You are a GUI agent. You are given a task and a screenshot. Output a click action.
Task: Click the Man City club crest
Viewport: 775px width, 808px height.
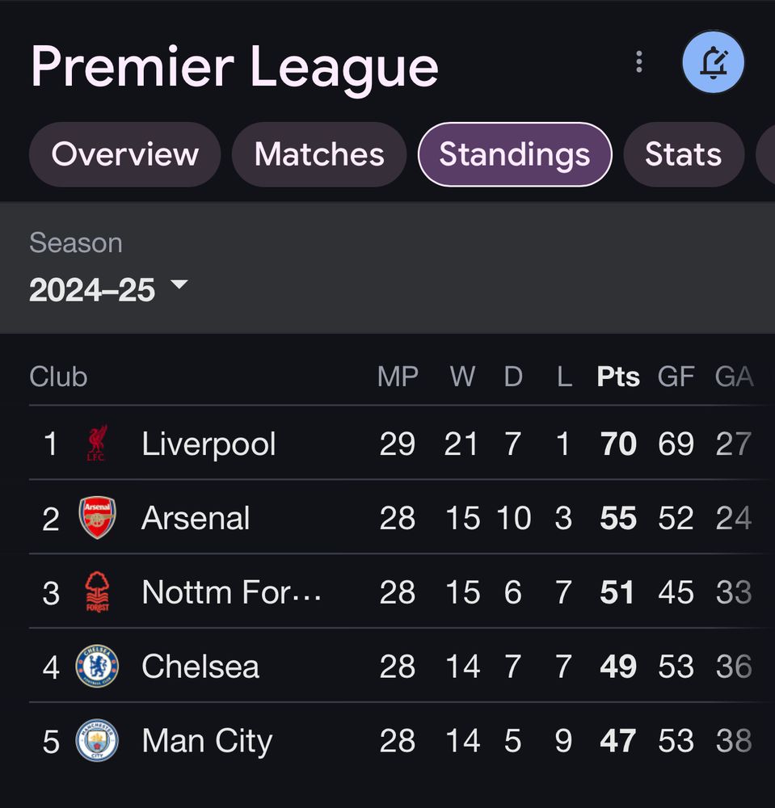tap(97, 741)
